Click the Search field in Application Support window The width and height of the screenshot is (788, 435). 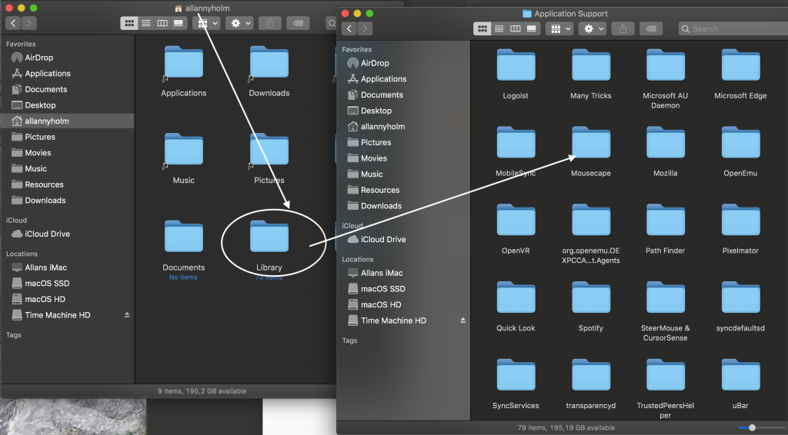coord(733,28)
